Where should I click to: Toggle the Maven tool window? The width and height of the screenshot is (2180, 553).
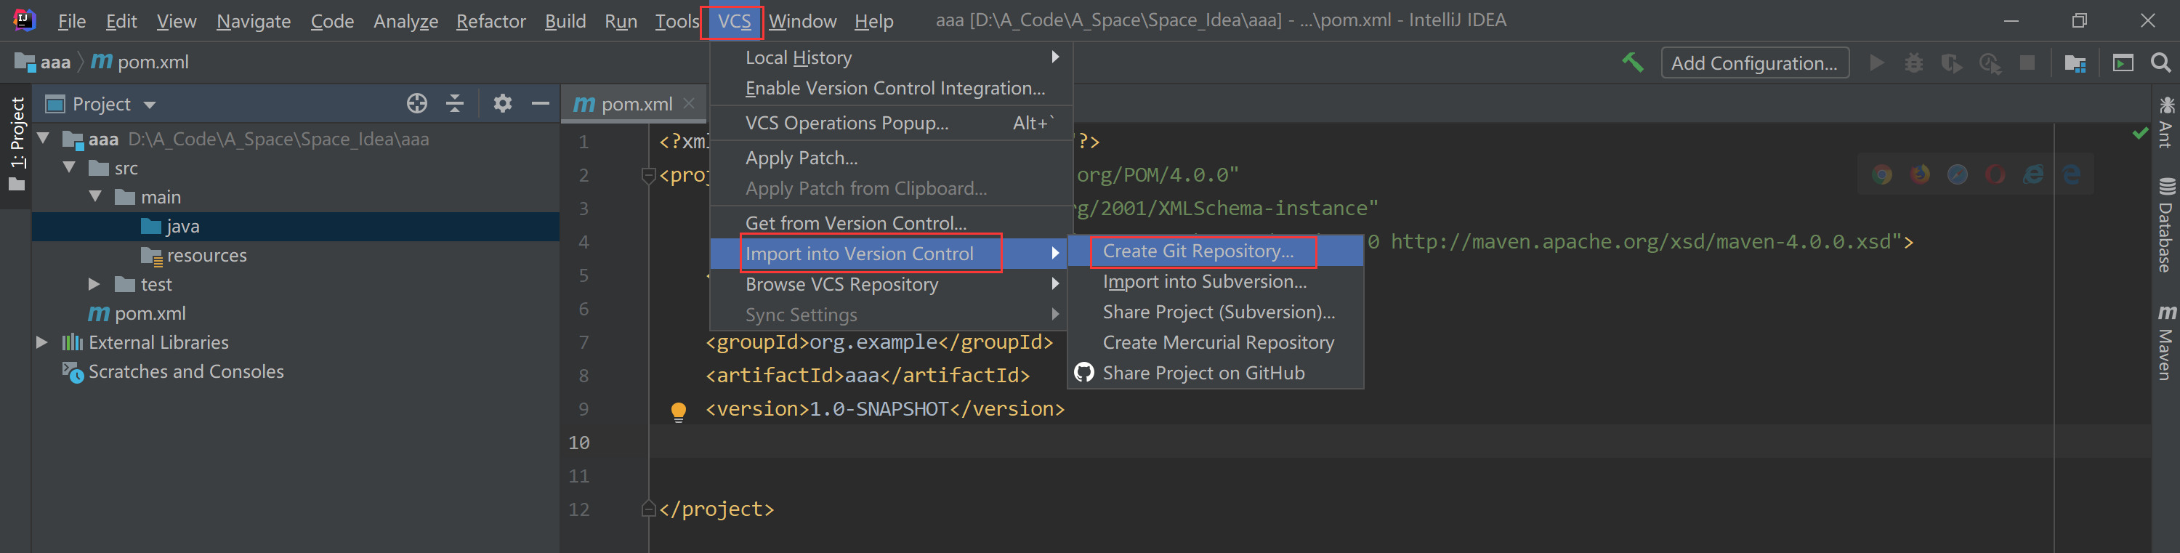point(2165,343)
